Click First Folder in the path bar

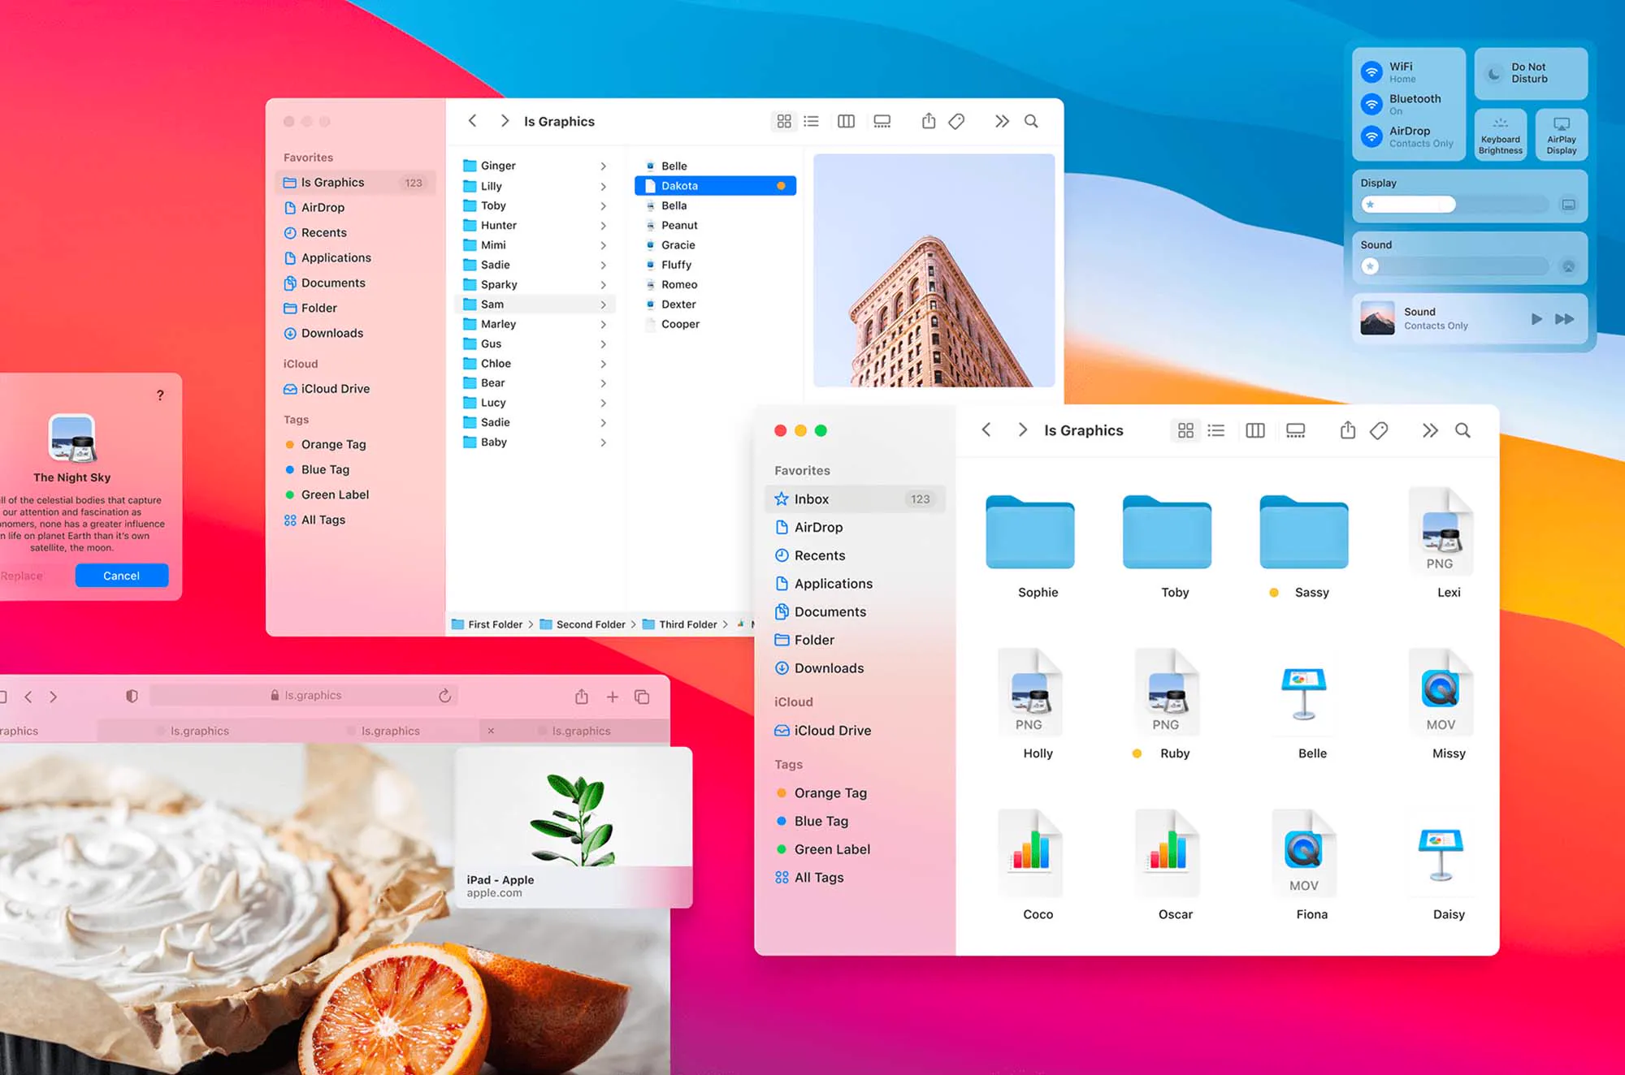tap(487, 624)
